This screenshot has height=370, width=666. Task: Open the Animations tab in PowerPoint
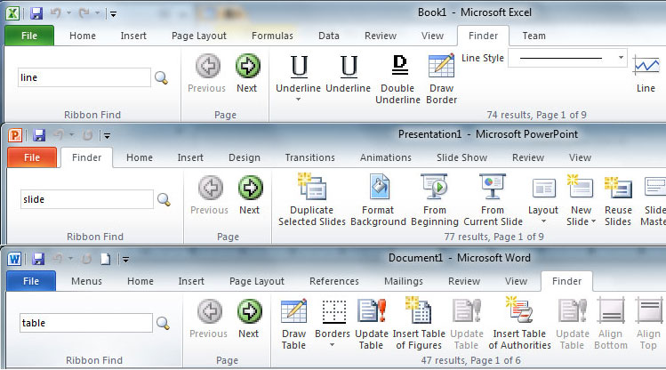point(386,157)
